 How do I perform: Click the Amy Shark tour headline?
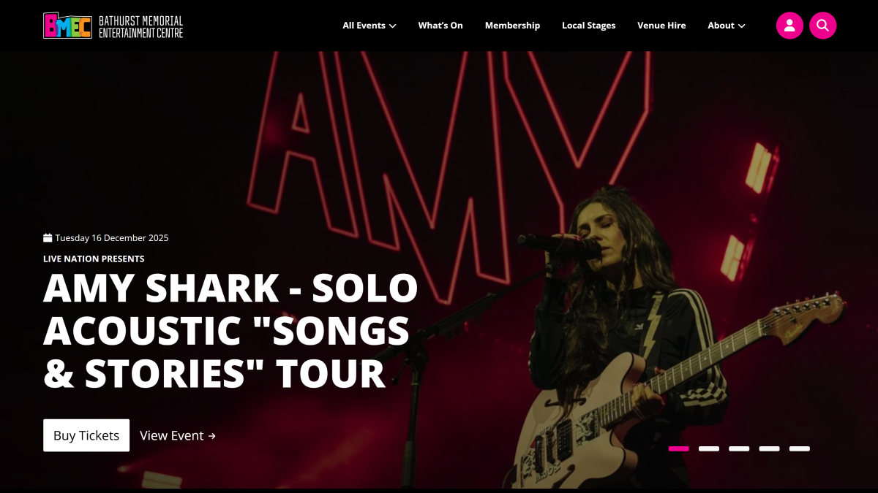(230, 331)
